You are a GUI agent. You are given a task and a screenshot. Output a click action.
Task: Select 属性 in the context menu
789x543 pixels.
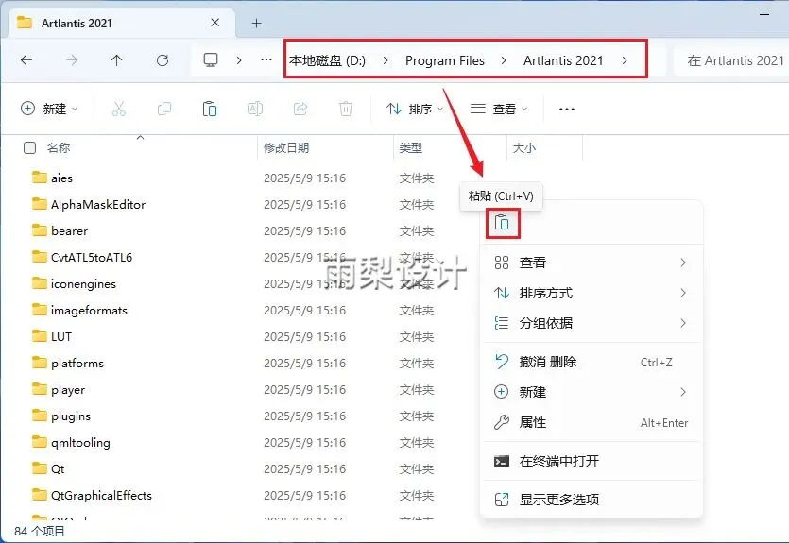592,422
